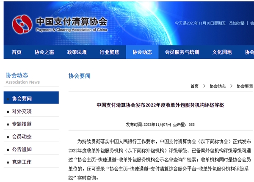Open the 首页 navigation tab
Image resolution: width=254 pixels, height=182 pixels.
[17, 52]
